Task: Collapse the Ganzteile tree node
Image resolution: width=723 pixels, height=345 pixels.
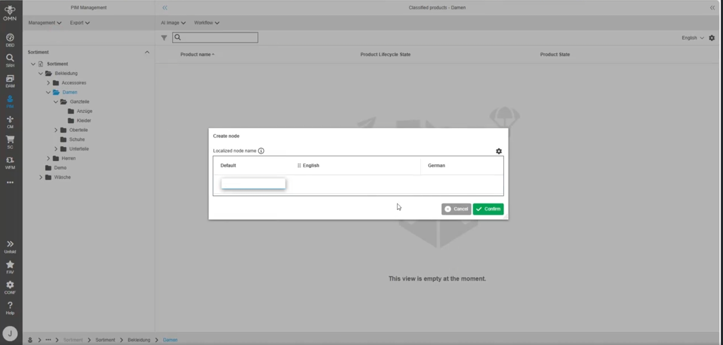Action: [x=56, y=102]
